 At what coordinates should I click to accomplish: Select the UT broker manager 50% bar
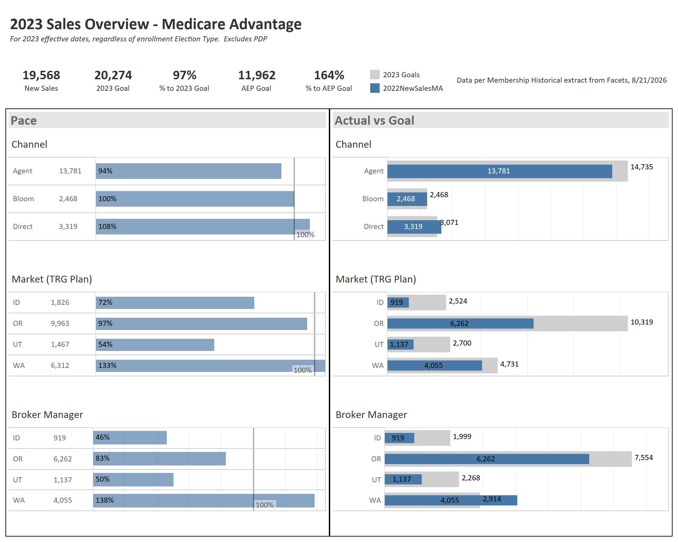(133, 480)
